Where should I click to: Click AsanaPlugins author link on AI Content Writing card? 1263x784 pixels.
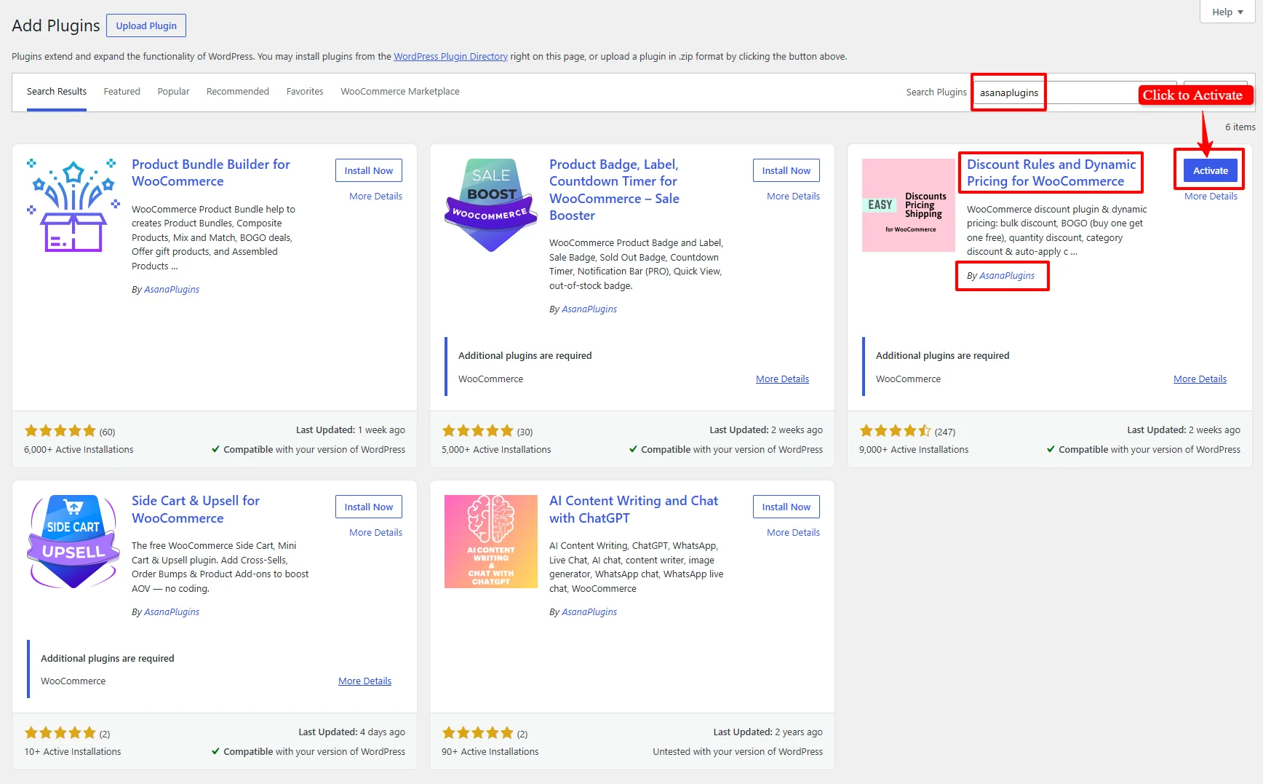tap(589, 612)
